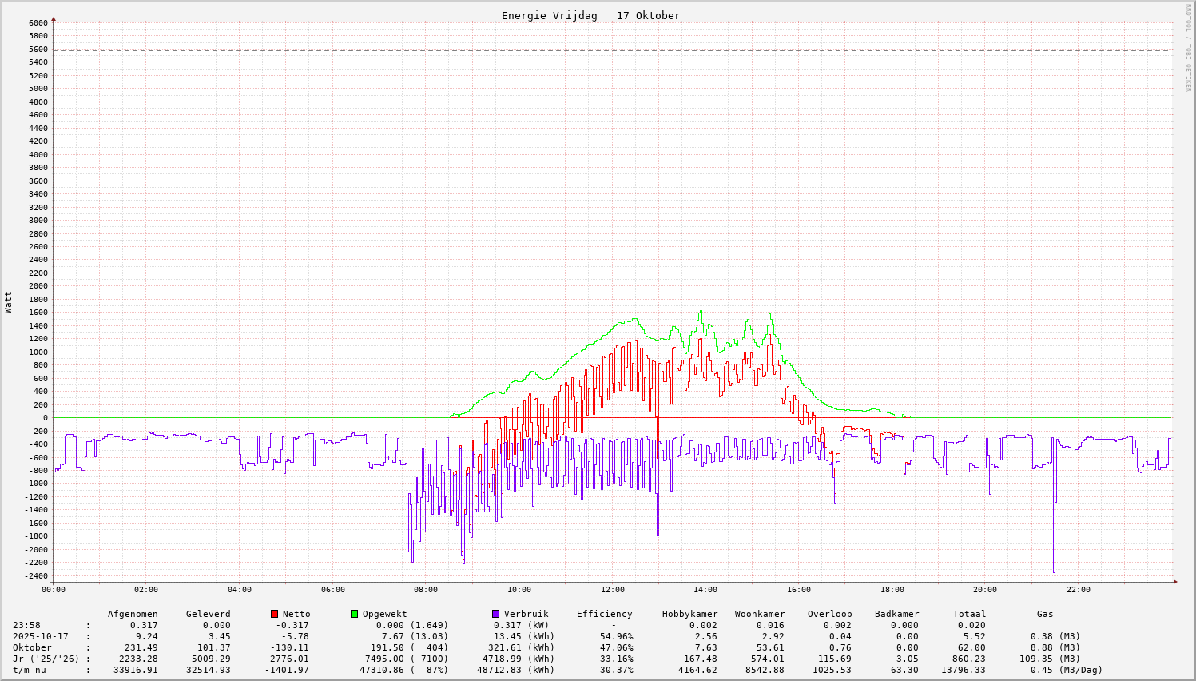Viewport: 1196px width, 681px height.
Task: Click the Woonkamer column header
Action: (x=760, y=614)
